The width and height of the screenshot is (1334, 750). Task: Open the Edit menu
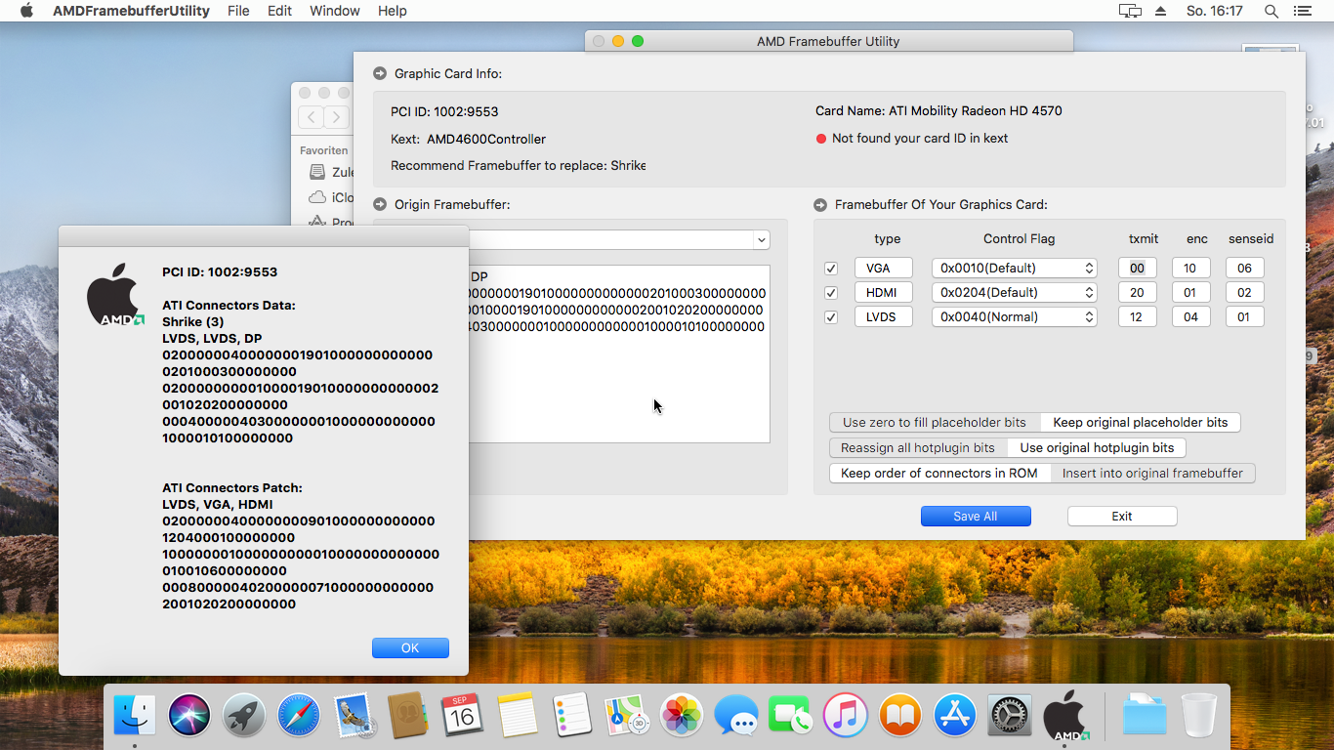pyautogui.click(x=279, y=11)
